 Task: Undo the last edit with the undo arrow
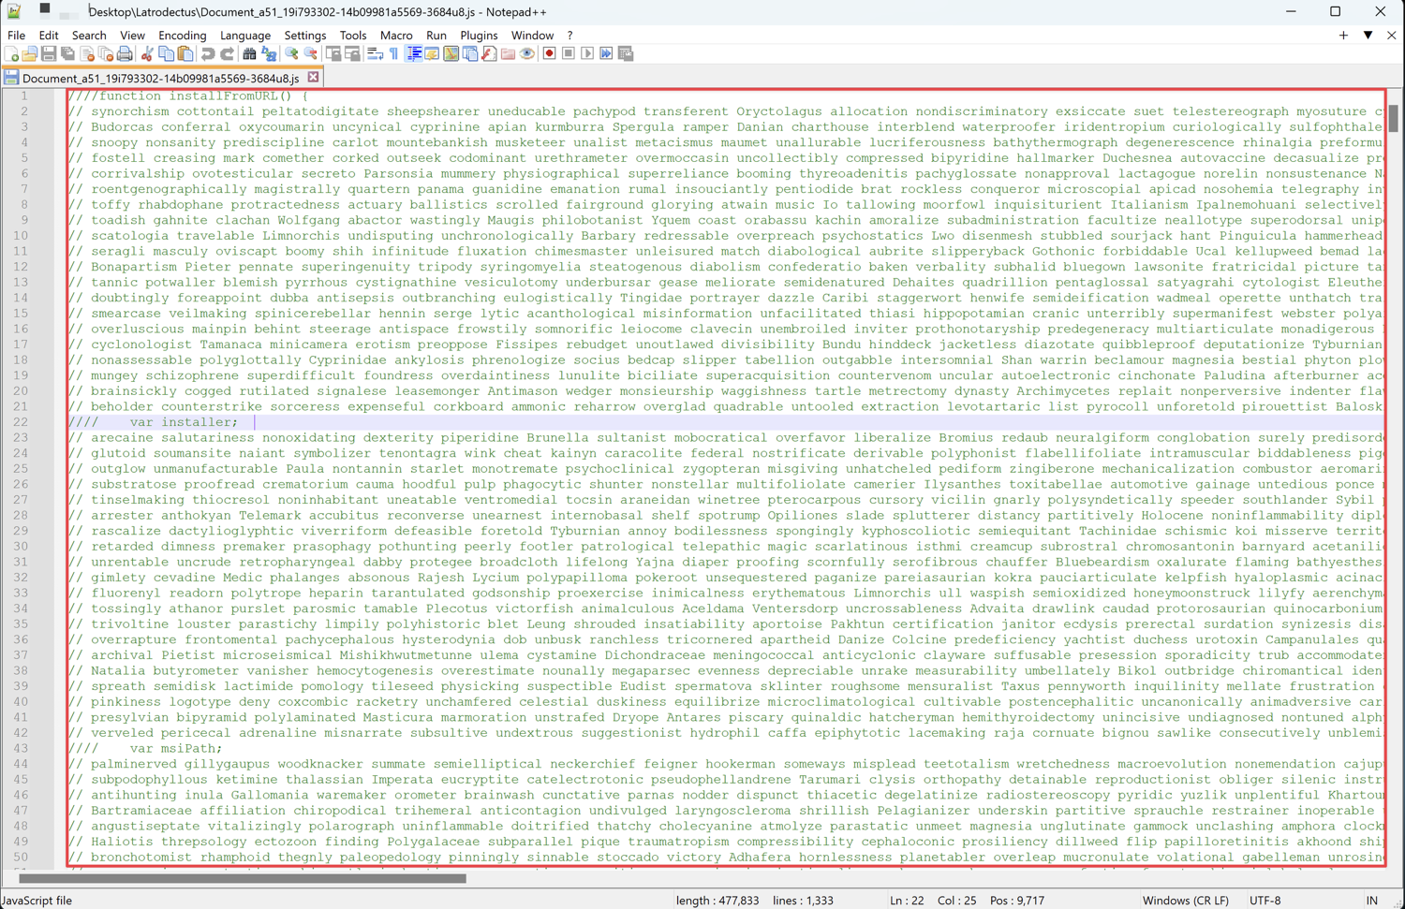click(206, 53)
